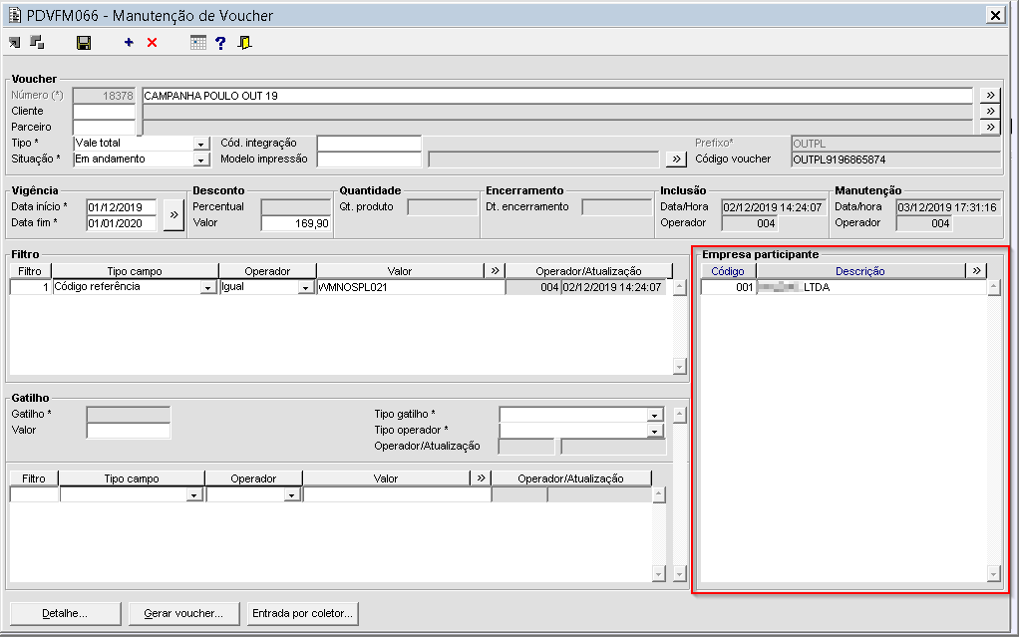Open the Tipo dropdown showing Vale total
The height and width of the screenshot is (637, 1019).
pos(201,144)
